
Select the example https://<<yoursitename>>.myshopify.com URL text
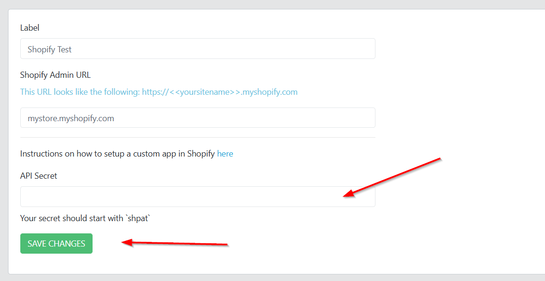tap(220, 92)
